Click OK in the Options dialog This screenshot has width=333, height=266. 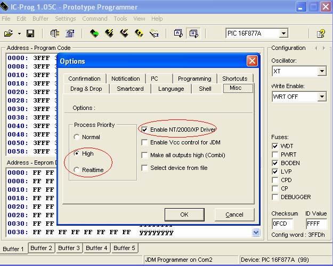(184, 214)
